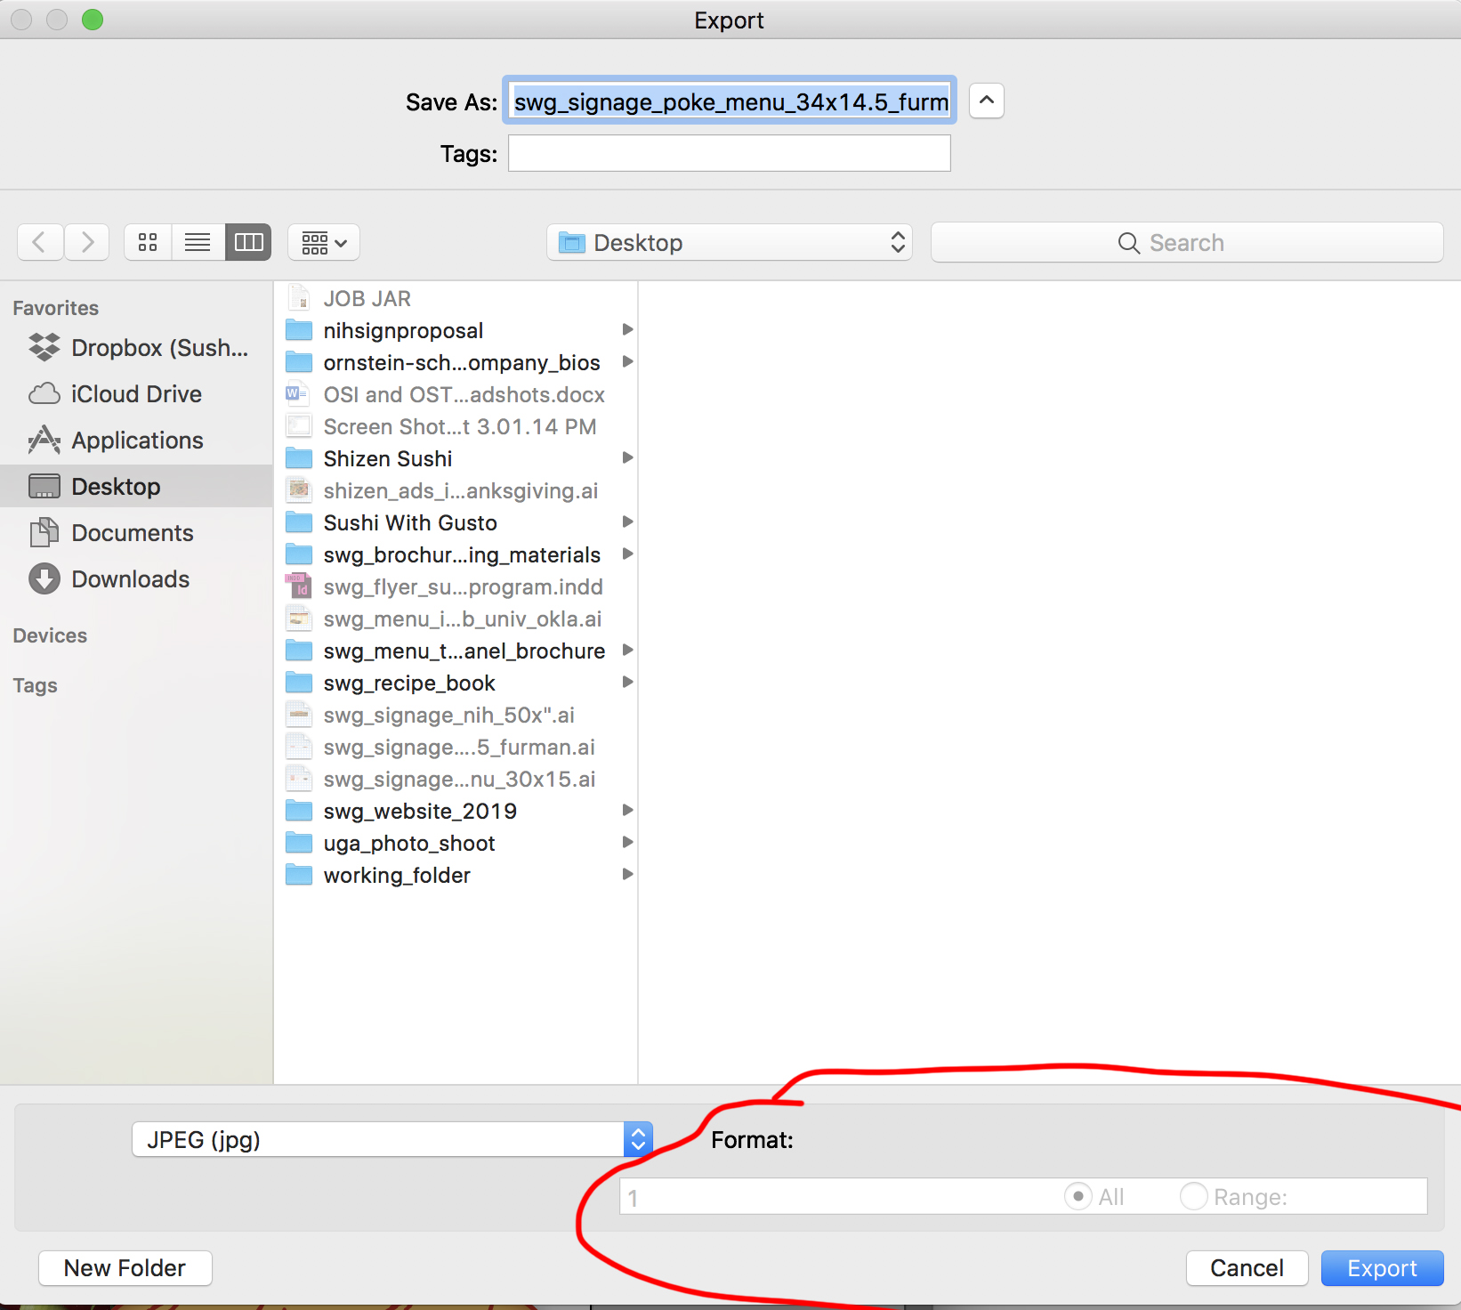
Task: Select the column view icon
Action: [x=247, y=242]
